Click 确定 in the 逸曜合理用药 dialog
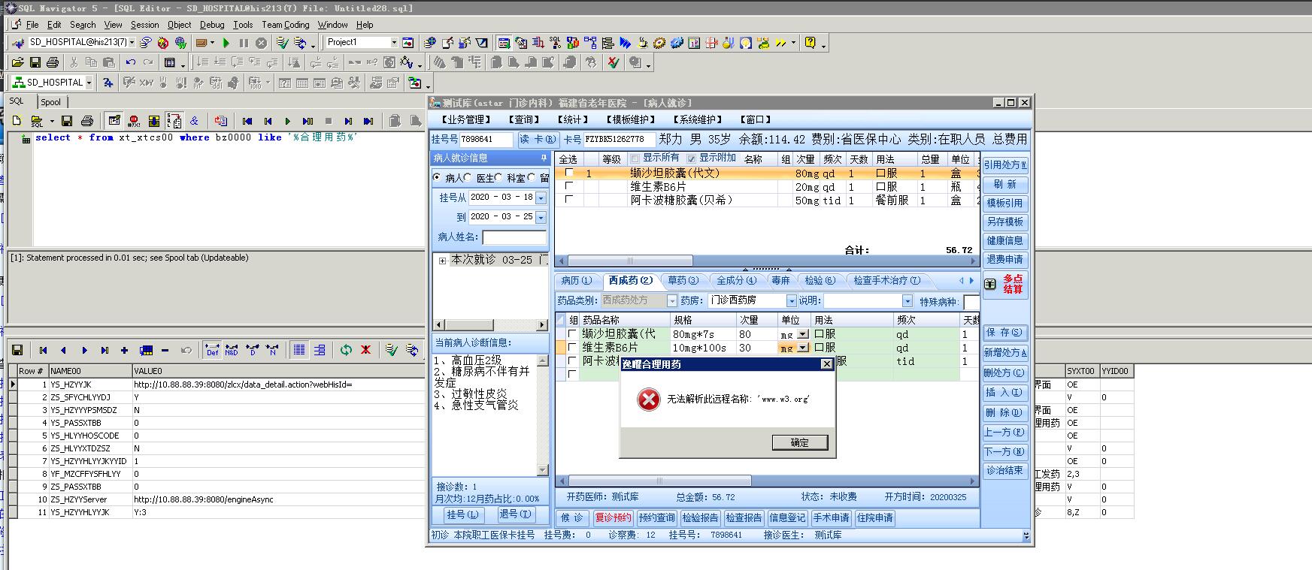The width and height of the screenshot is (1312, 570). click(x=800, y=442)
